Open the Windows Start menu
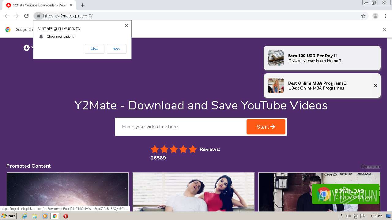The image size is (392, 220). pyautogui.click(x=8, y=216)
